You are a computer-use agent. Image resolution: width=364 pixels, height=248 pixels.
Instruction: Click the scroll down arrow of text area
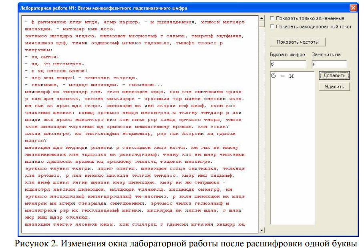(262, 230)
